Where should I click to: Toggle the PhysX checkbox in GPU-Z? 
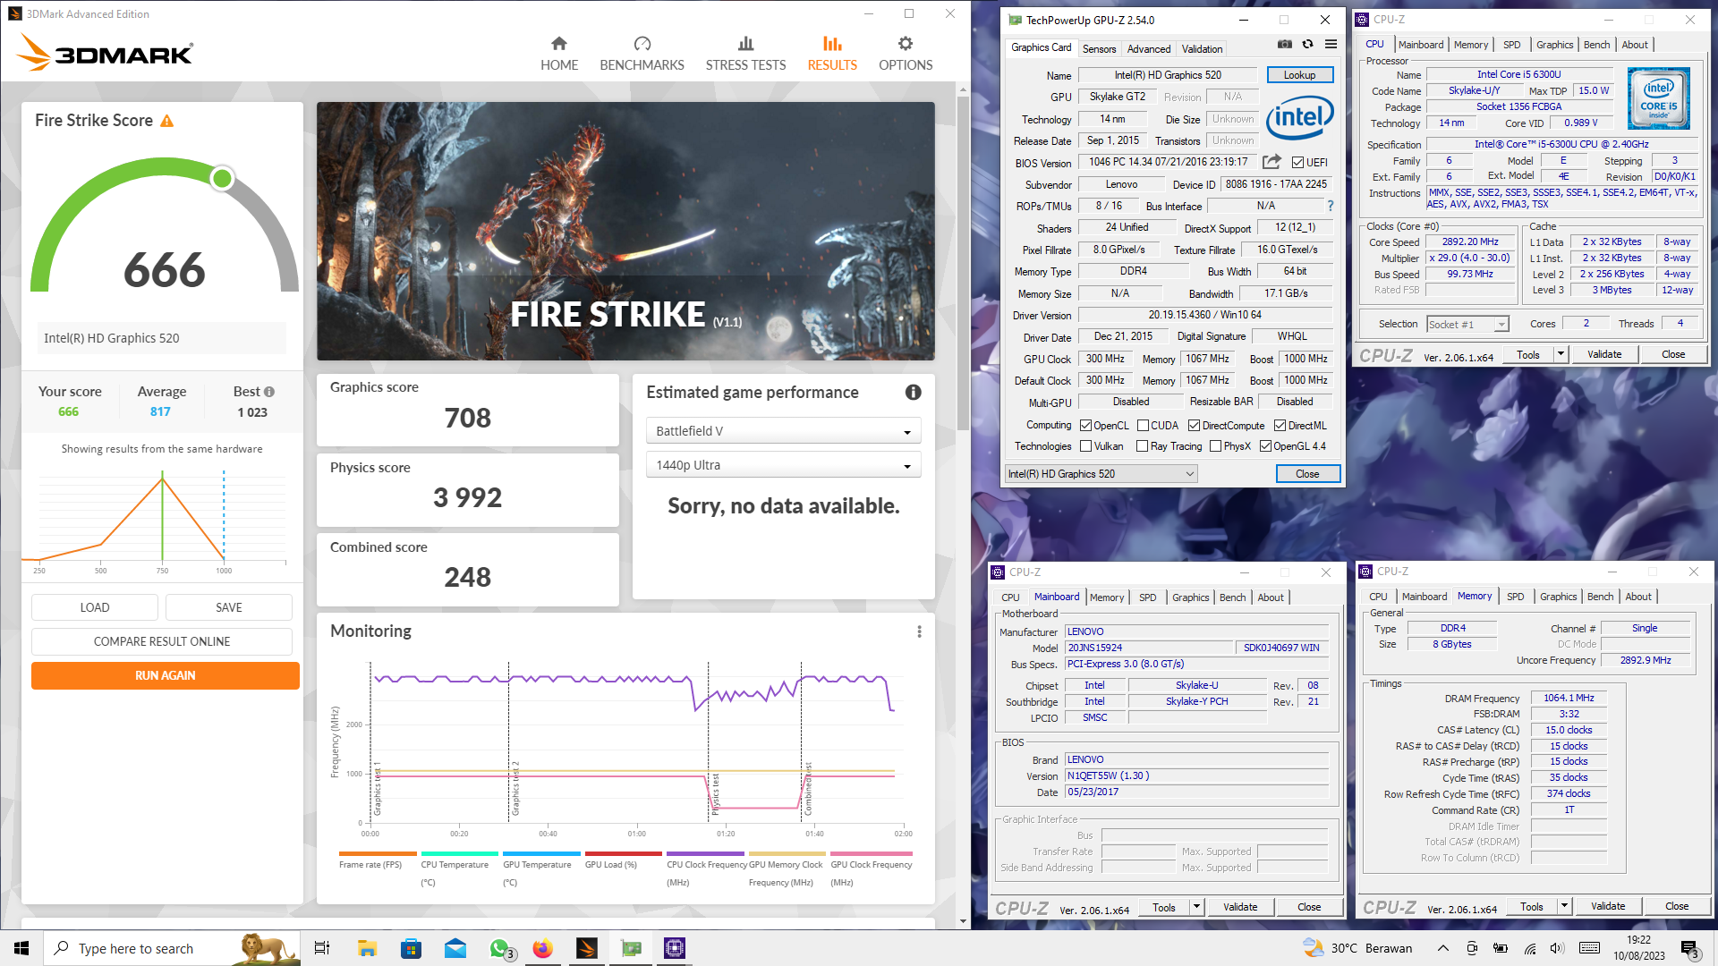point(1215,446)
